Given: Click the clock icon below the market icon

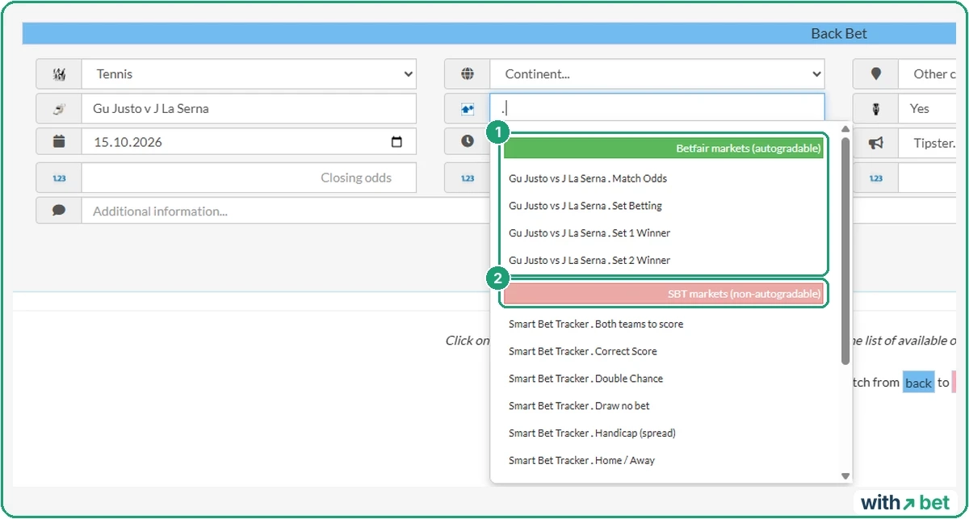Looking at the screenshot, I should point(468,142).
